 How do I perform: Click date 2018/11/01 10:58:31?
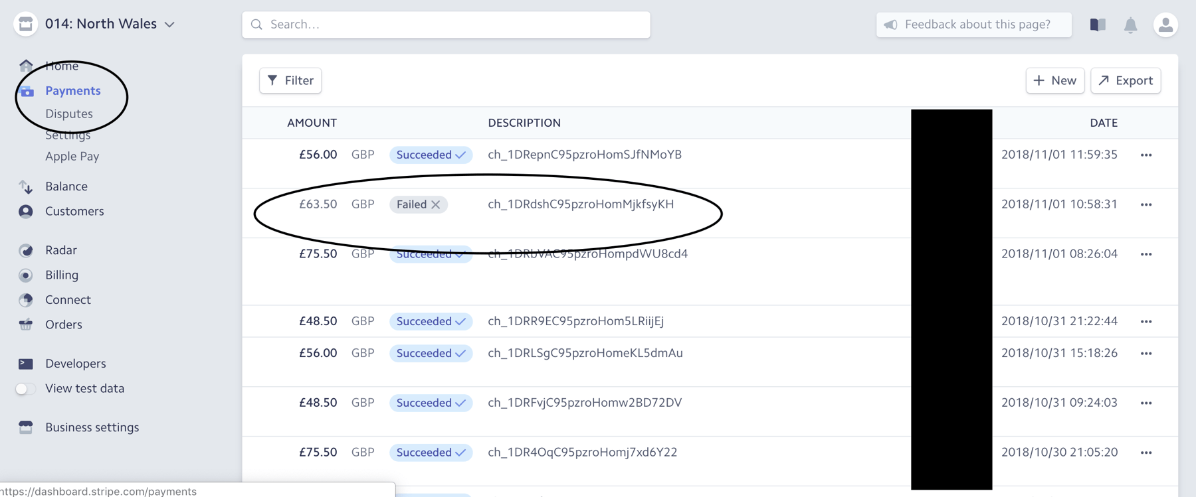point(1059,204)
